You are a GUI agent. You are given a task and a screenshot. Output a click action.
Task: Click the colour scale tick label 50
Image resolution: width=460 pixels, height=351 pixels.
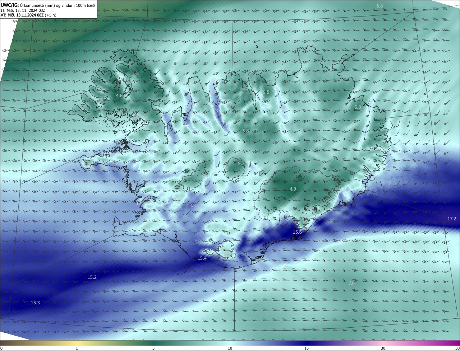(457, 348)
